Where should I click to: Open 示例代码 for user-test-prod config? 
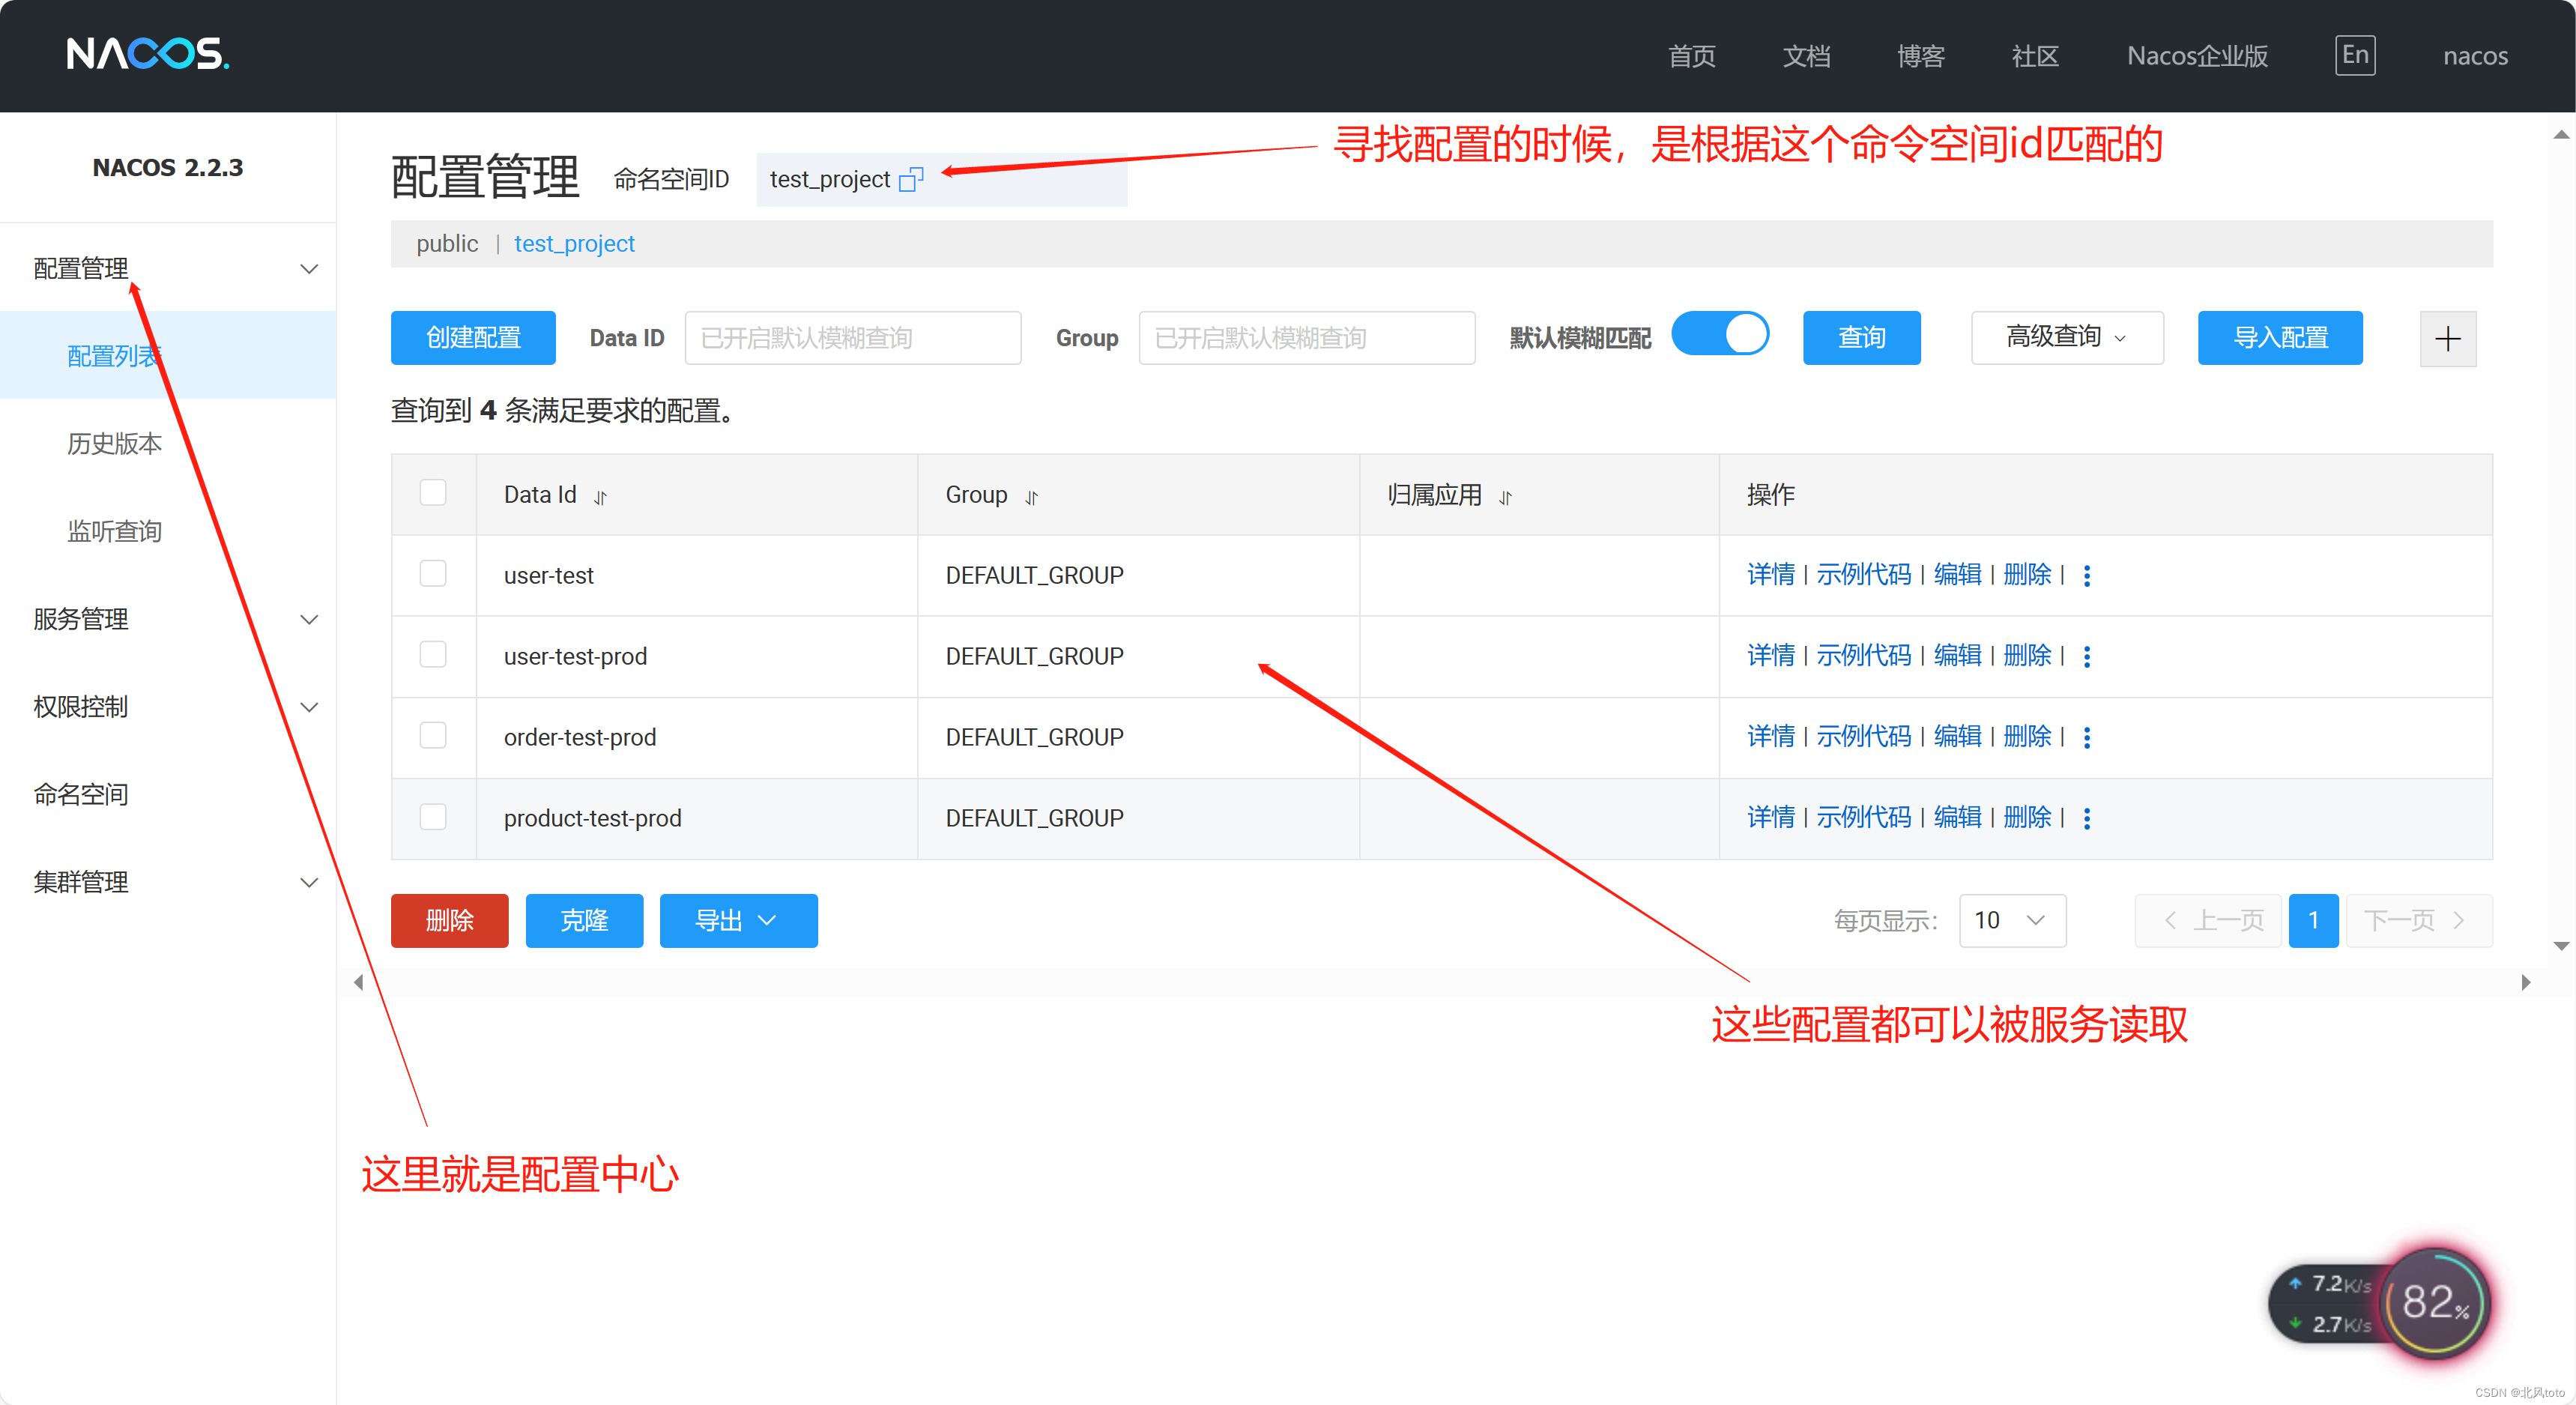pos(1863,656)
